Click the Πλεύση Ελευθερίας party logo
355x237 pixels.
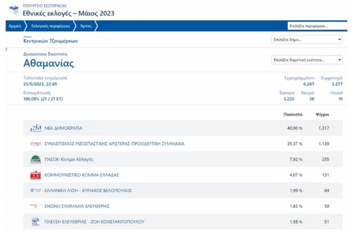coord(35,222)
